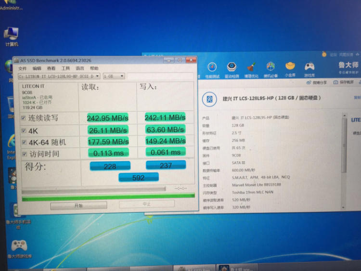Click the 论坛 forum link in Ludashi

click(334, 55)
